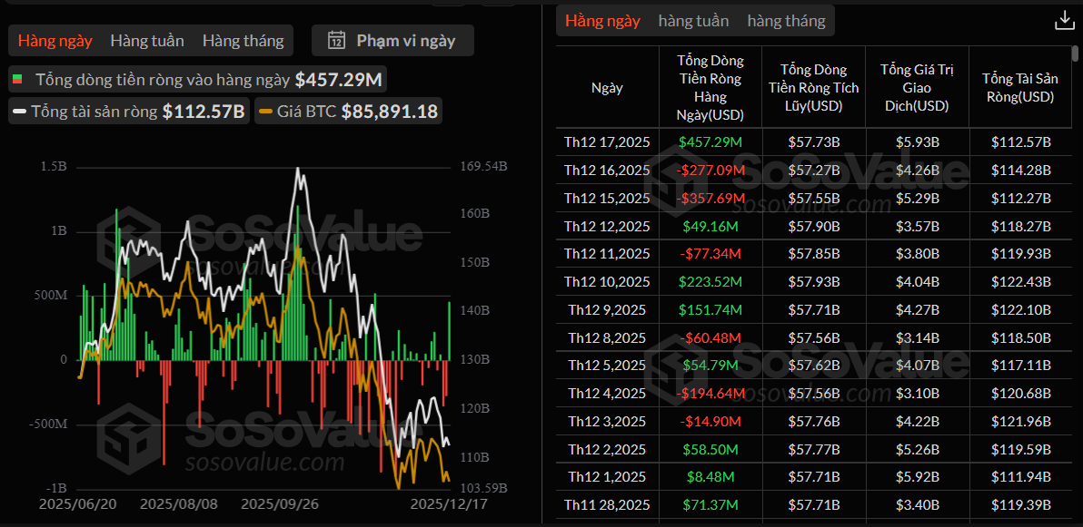Select the Th12 17,2025 table row
This screenshot has width=1083, height=527.
pos(607,142)
